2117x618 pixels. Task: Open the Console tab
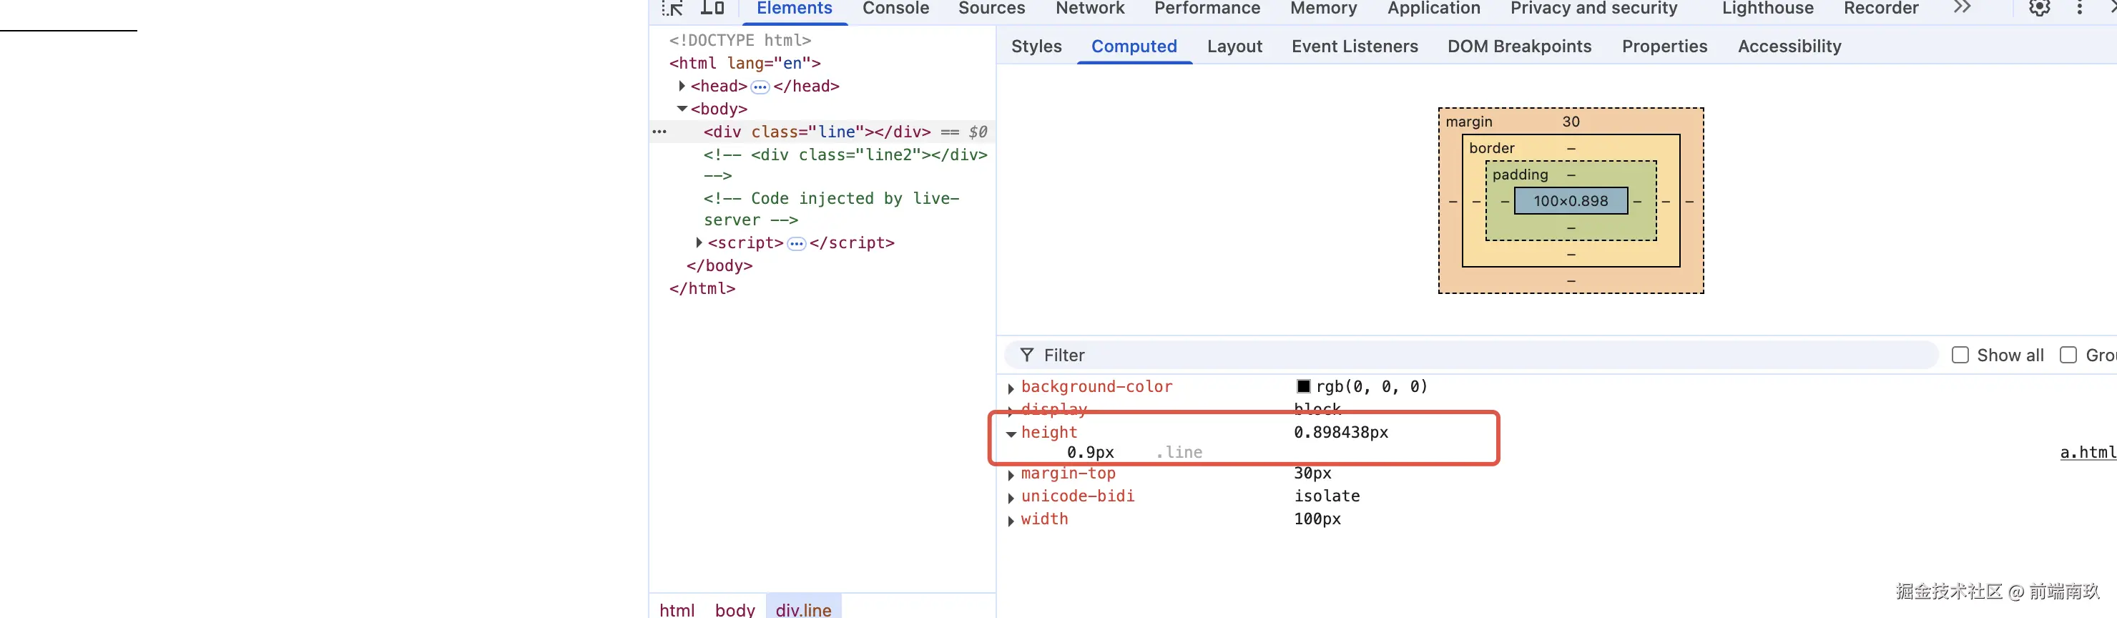(895, 8)
